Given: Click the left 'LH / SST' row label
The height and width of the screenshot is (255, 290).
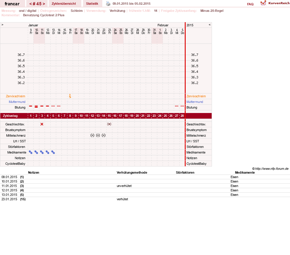Looking at the screenshot, I should tap(20, 141).
